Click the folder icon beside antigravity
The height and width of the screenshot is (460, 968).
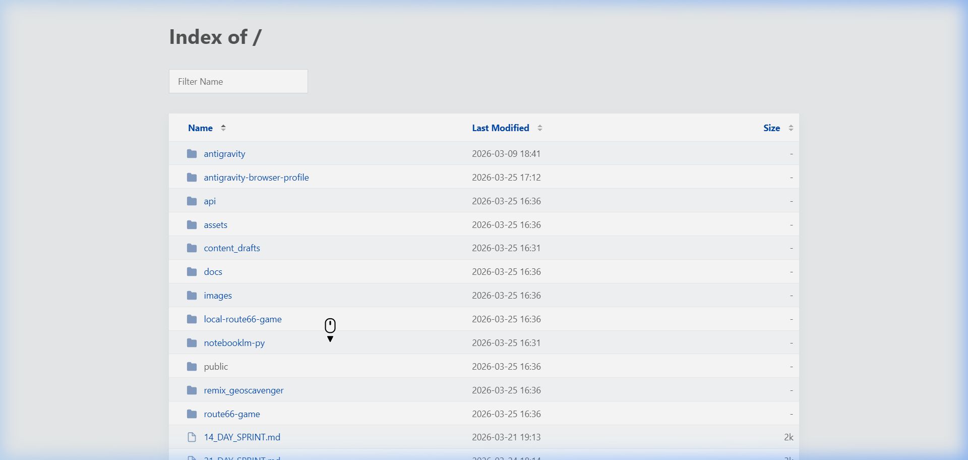pyautogui.click(x=192, y=154)
